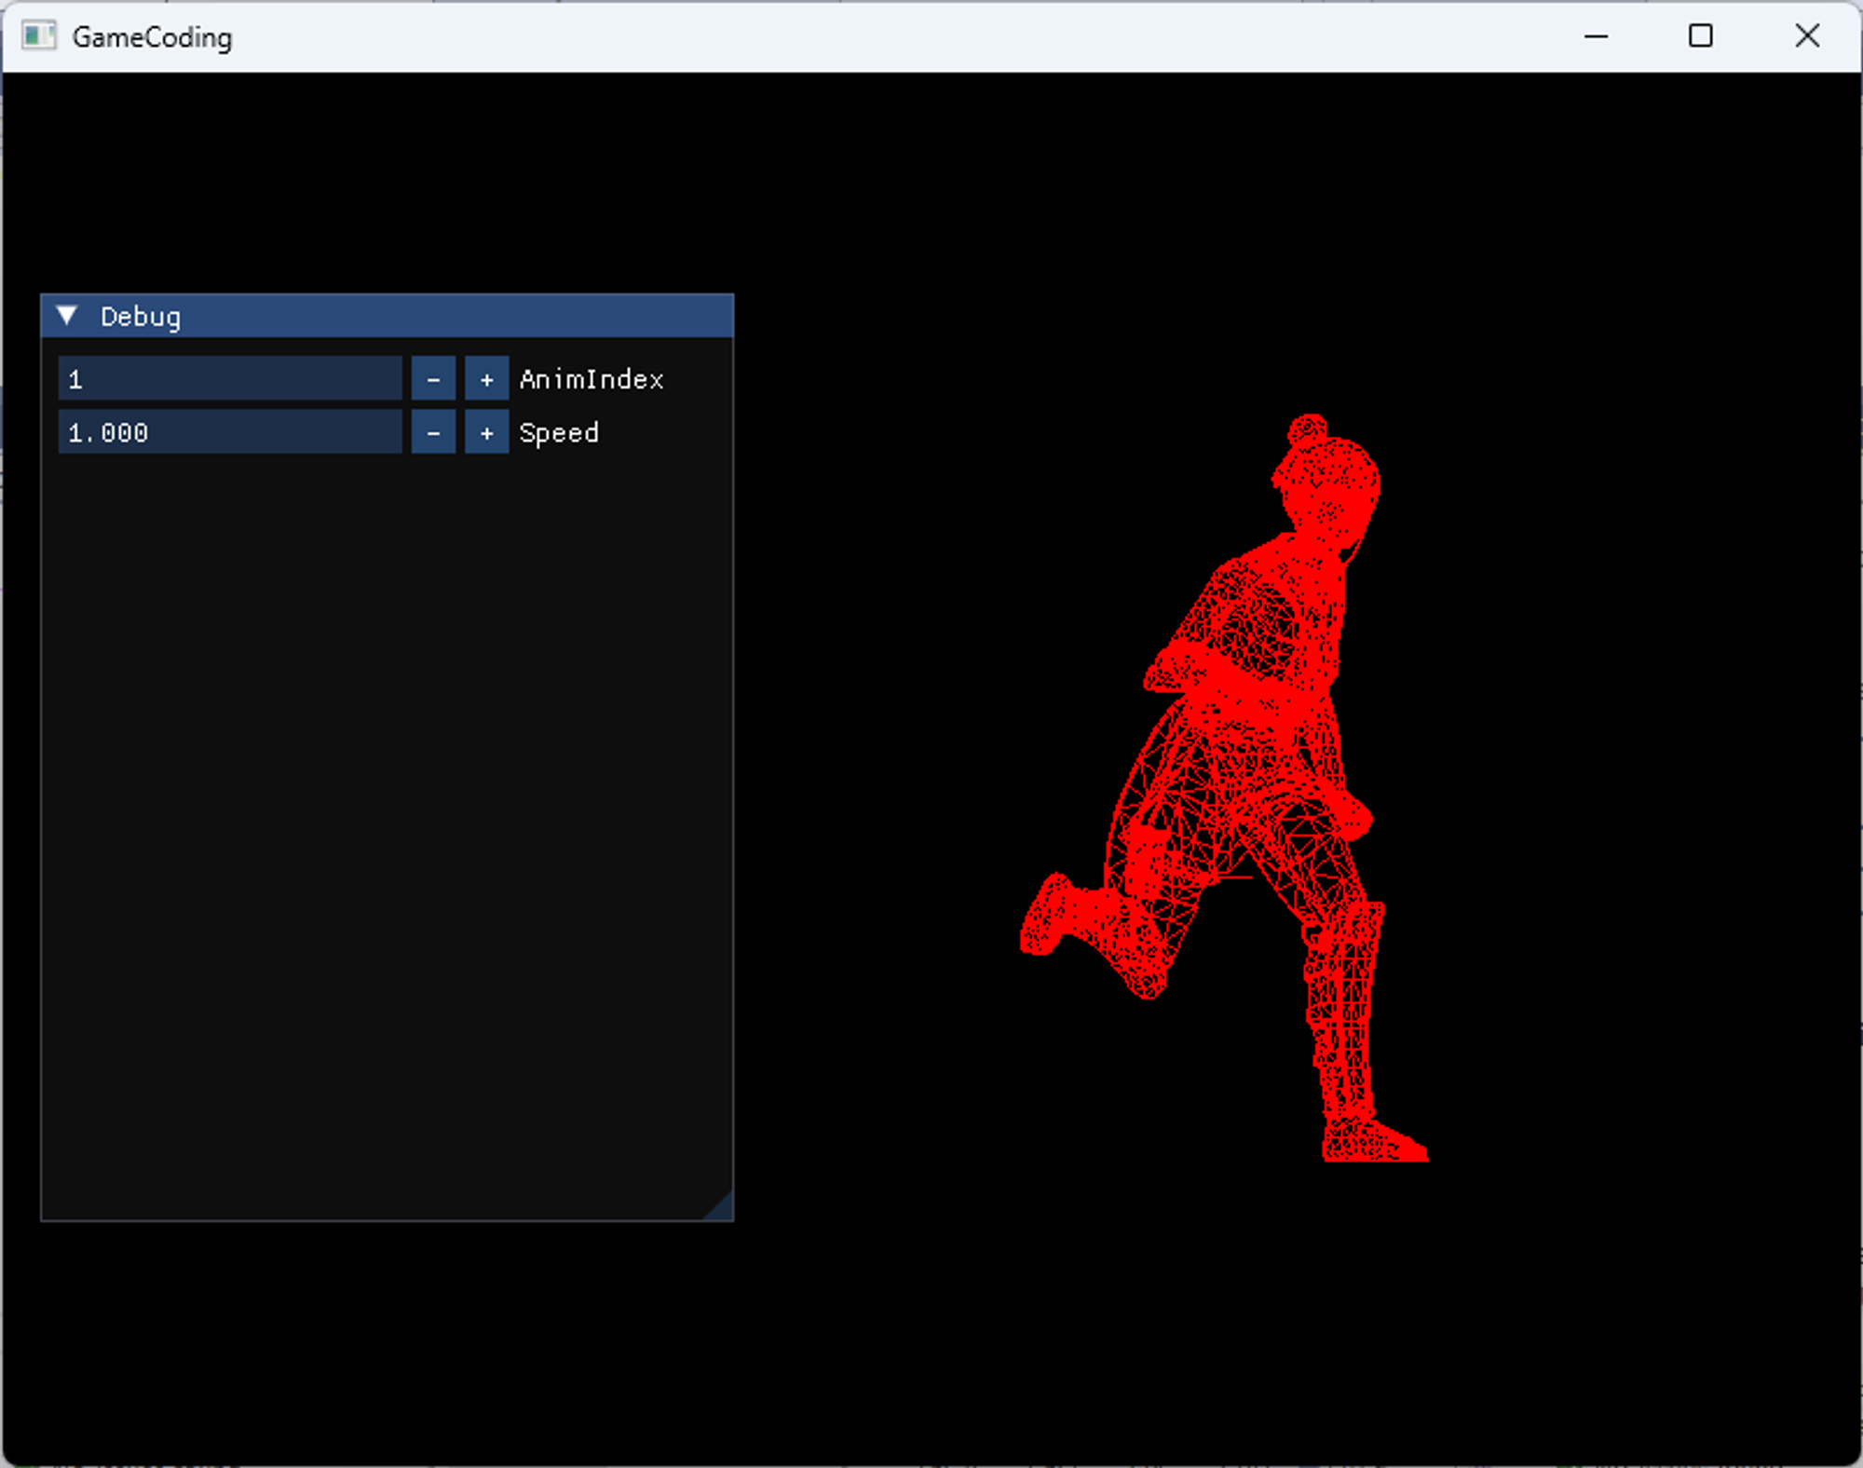Increase Speed with plus button
1863x1468 pixels.
(486, 432)
